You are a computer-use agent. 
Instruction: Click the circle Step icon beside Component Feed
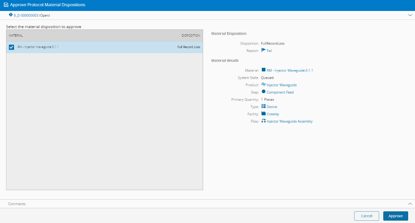263,92
